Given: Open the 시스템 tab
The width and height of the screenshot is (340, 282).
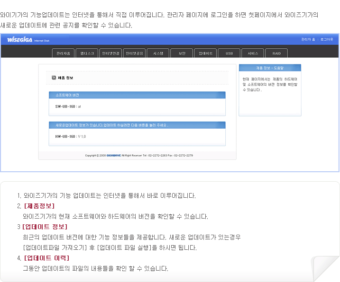Looking at the screenshot, I should pos(158,53).
